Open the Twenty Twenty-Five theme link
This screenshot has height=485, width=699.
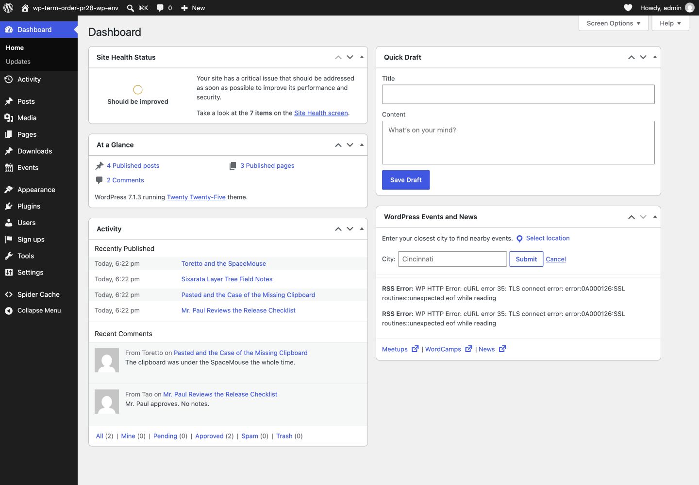[x=196, y=197]
